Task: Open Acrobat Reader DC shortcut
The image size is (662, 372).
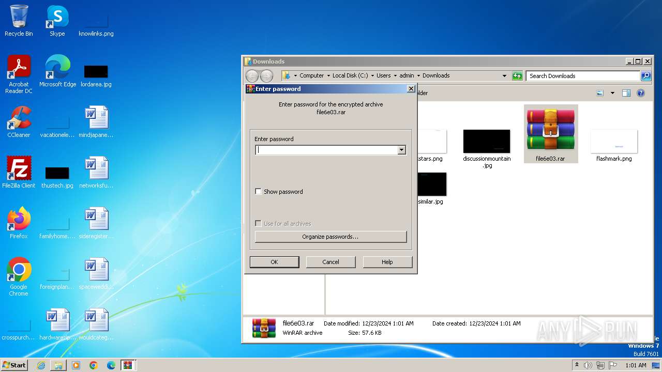Action: (19, 74)
